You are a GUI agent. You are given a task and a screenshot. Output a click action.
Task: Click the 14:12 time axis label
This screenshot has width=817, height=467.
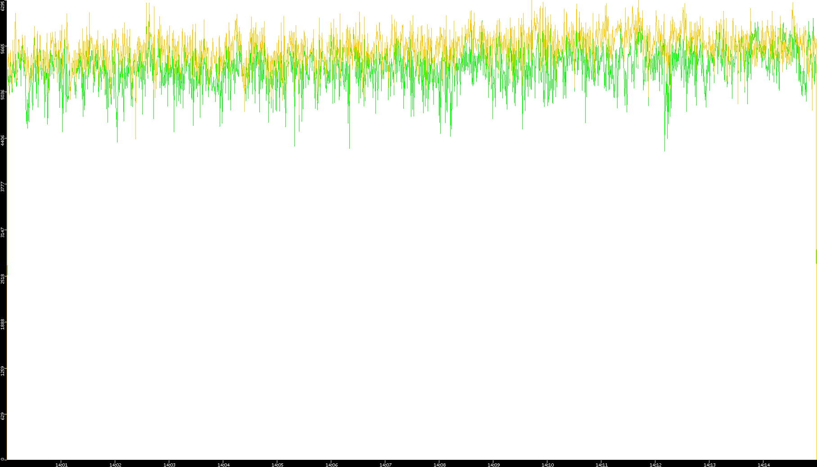(655, 465)
